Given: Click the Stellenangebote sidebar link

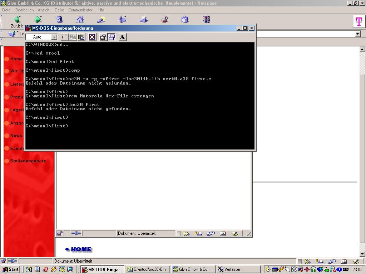Looking at the screenshot, I should (x=28, y=161).
